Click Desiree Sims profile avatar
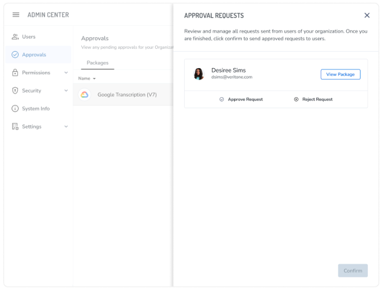The height and width of the screenshot is (290, 382). point(199,74)
